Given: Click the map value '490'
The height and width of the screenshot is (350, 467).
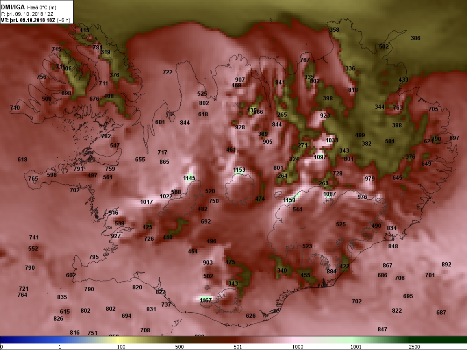Looking at the screenshot, I should [376, 225].
